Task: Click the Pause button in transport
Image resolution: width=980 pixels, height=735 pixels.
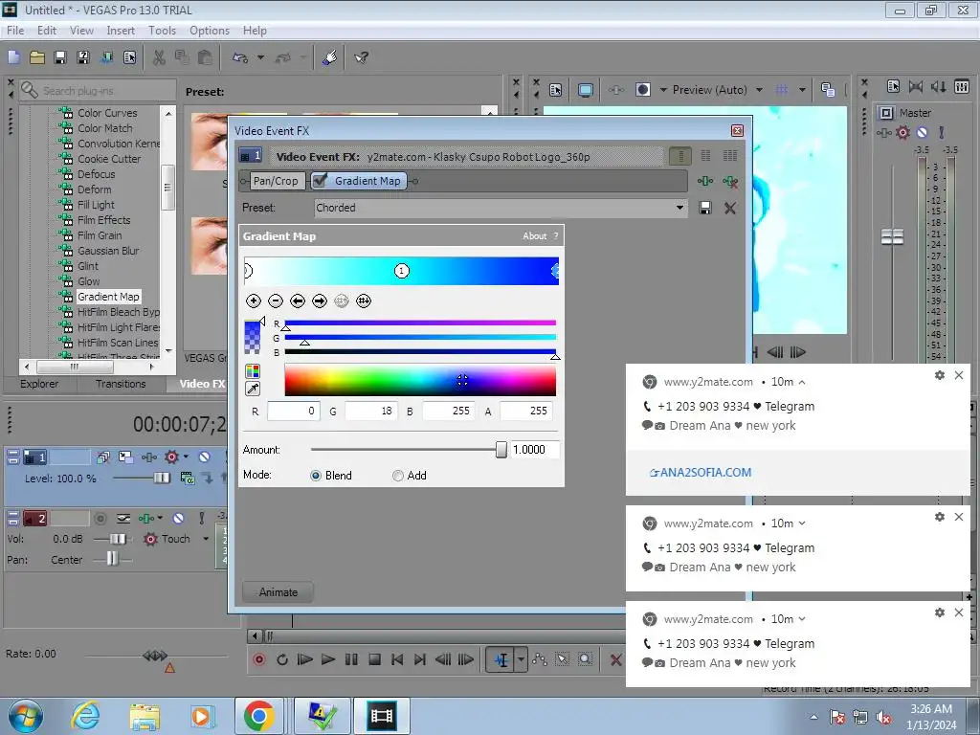Action: point(351,659)
